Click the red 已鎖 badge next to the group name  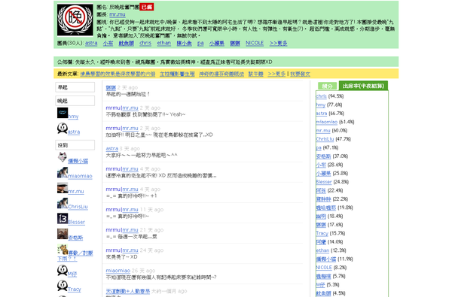(x=147, y=7)
